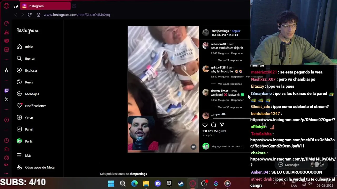Open Steam from the taskbar
The width and height of the screenshot is (337, 189).
point(181,183)
